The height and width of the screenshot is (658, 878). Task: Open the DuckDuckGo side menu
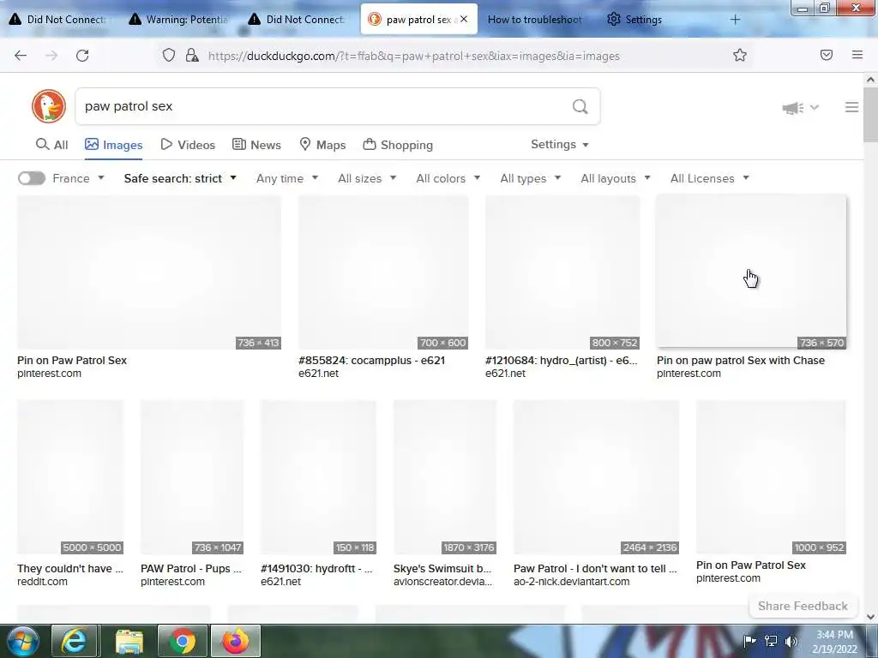[x=851, y=107]
